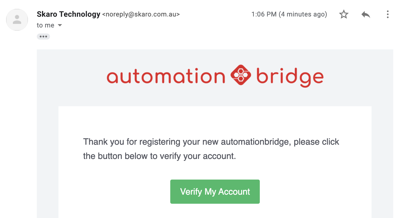This screenshot has width=396, height=218.
Task: Click empty white area of message card
Action: point(302,187)
